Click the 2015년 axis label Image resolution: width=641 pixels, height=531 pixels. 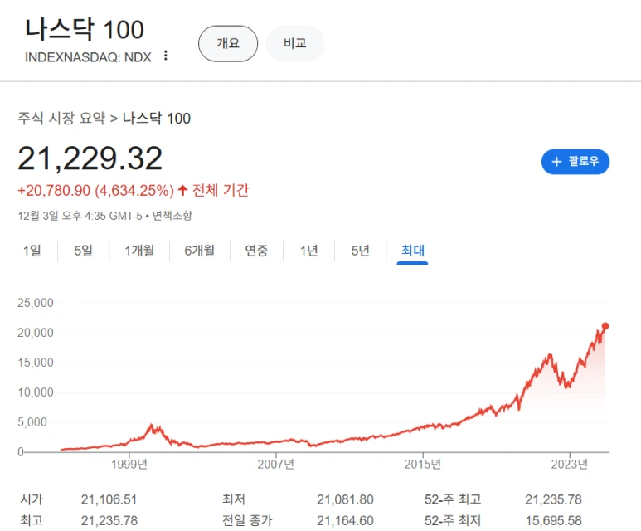pyautogui.click(x=423, y=465)
